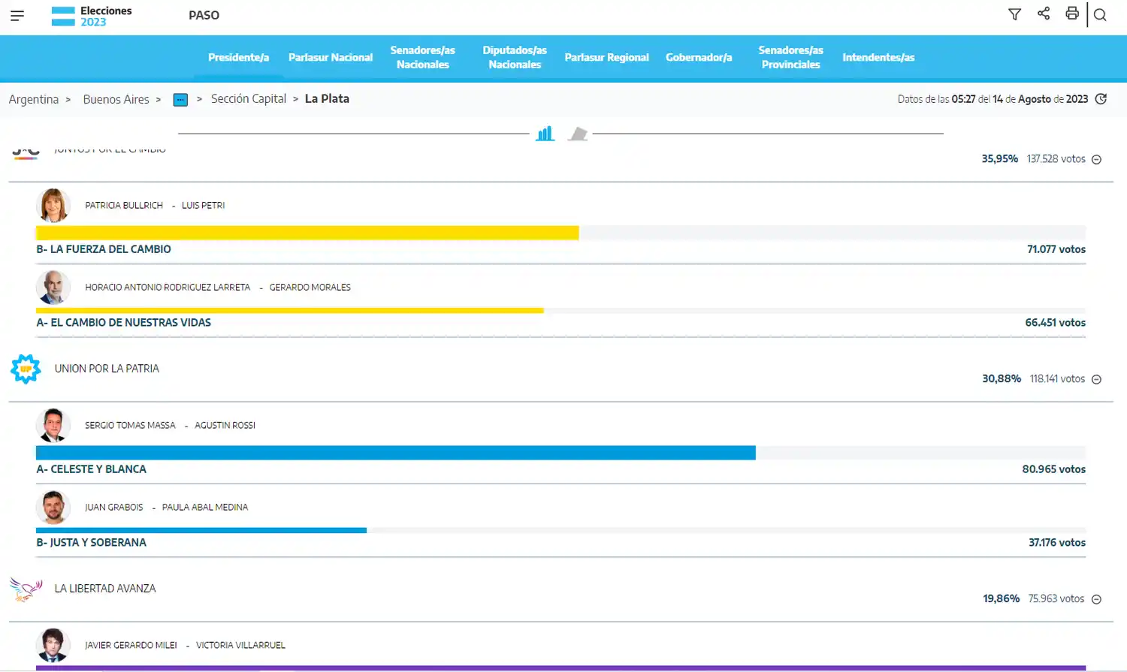This screenshot has height=672, width=1127.
Task: Switch to bar chart view
Action: pos(545,134)
